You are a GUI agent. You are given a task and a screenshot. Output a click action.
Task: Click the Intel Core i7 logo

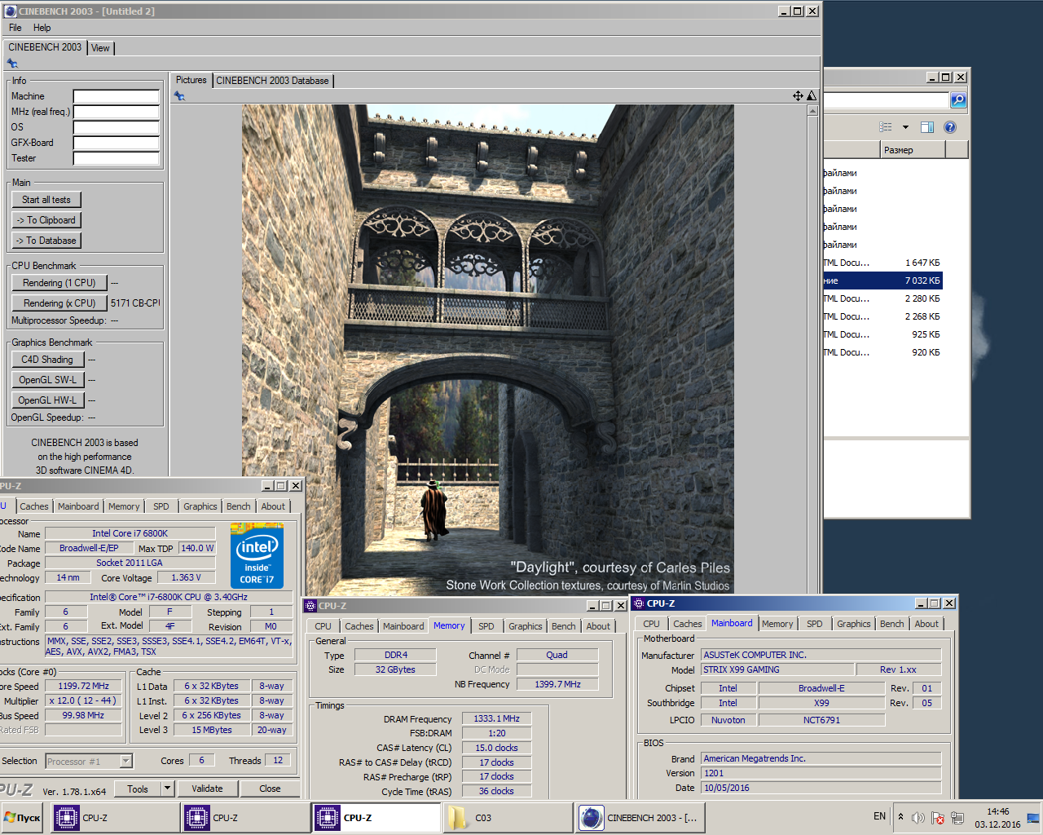pyautogui.click(x=257, y=556)
